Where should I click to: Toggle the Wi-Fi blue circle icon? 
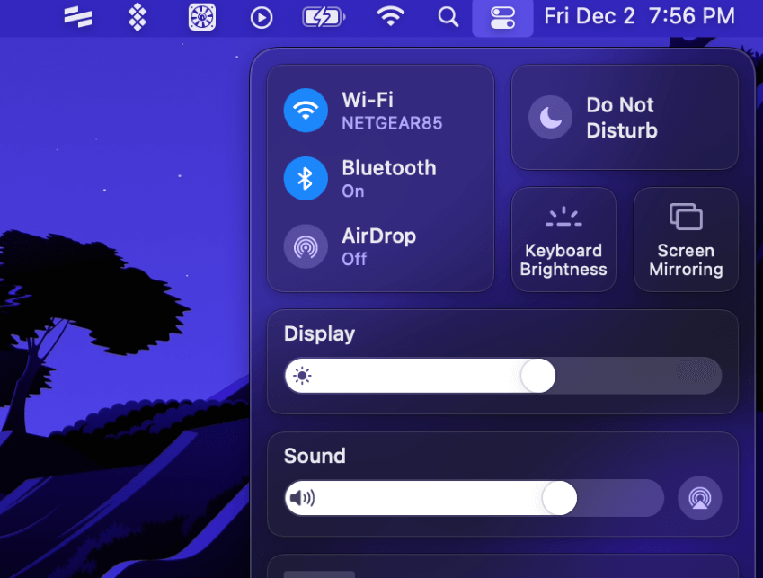pyautogui.click(x=306, y=111)
